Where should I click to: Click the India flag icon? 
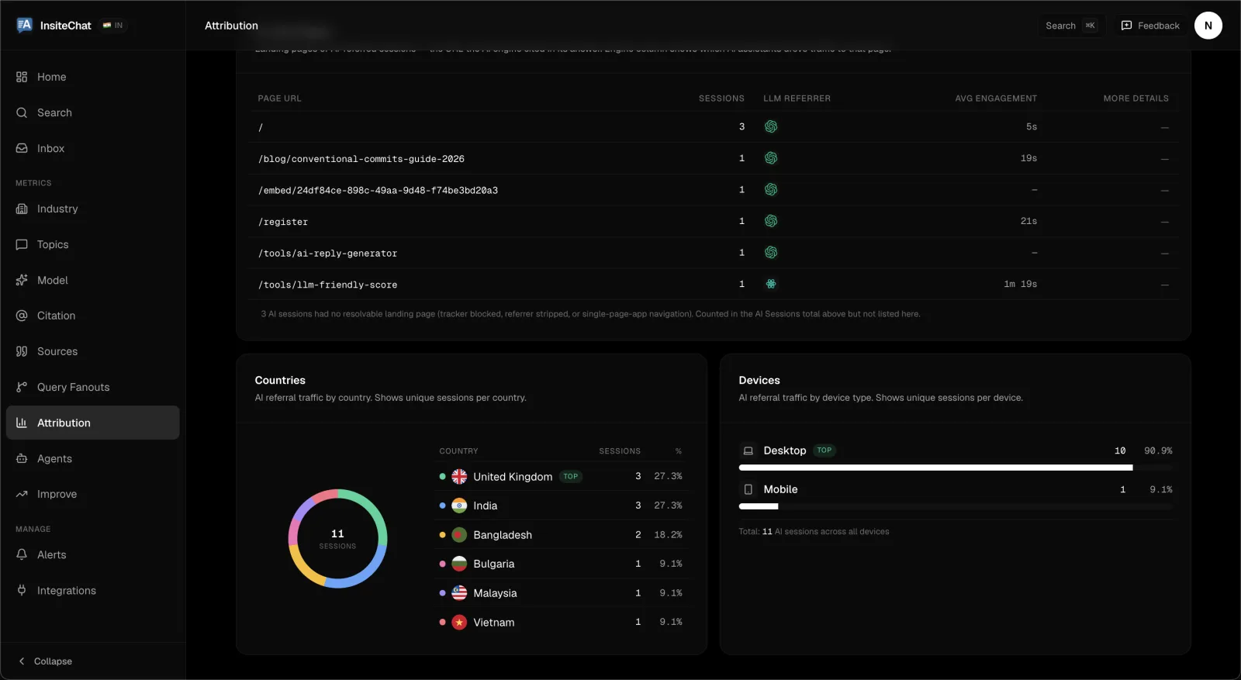(x=459, y=506)
